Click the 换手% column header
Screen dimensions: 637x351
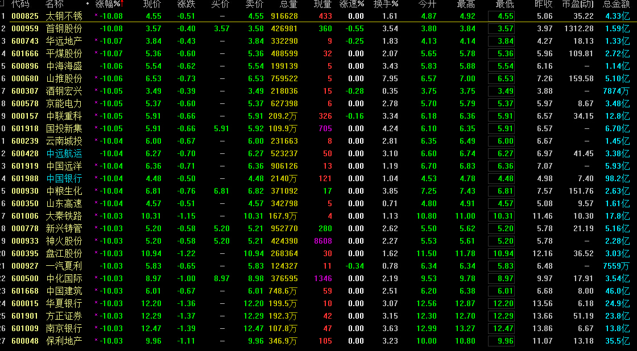pos(389,4)
